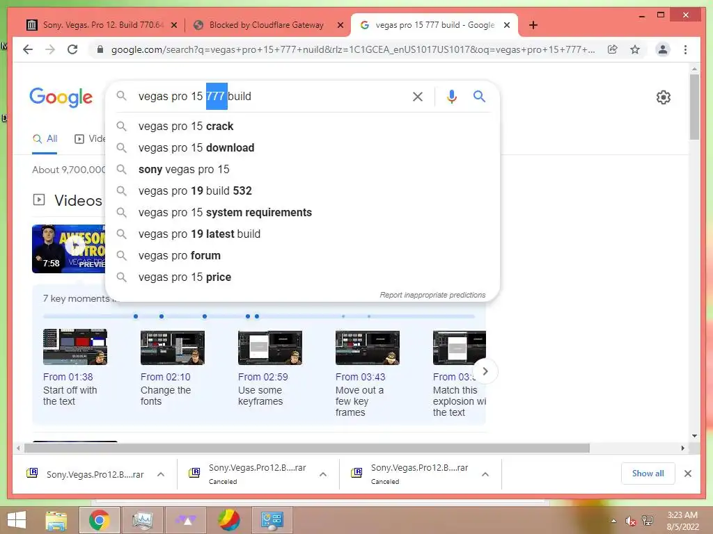Open the Windows Start button
Image resolution: width=713 pixels, height=534 pixels.
(x=17, y=520)
